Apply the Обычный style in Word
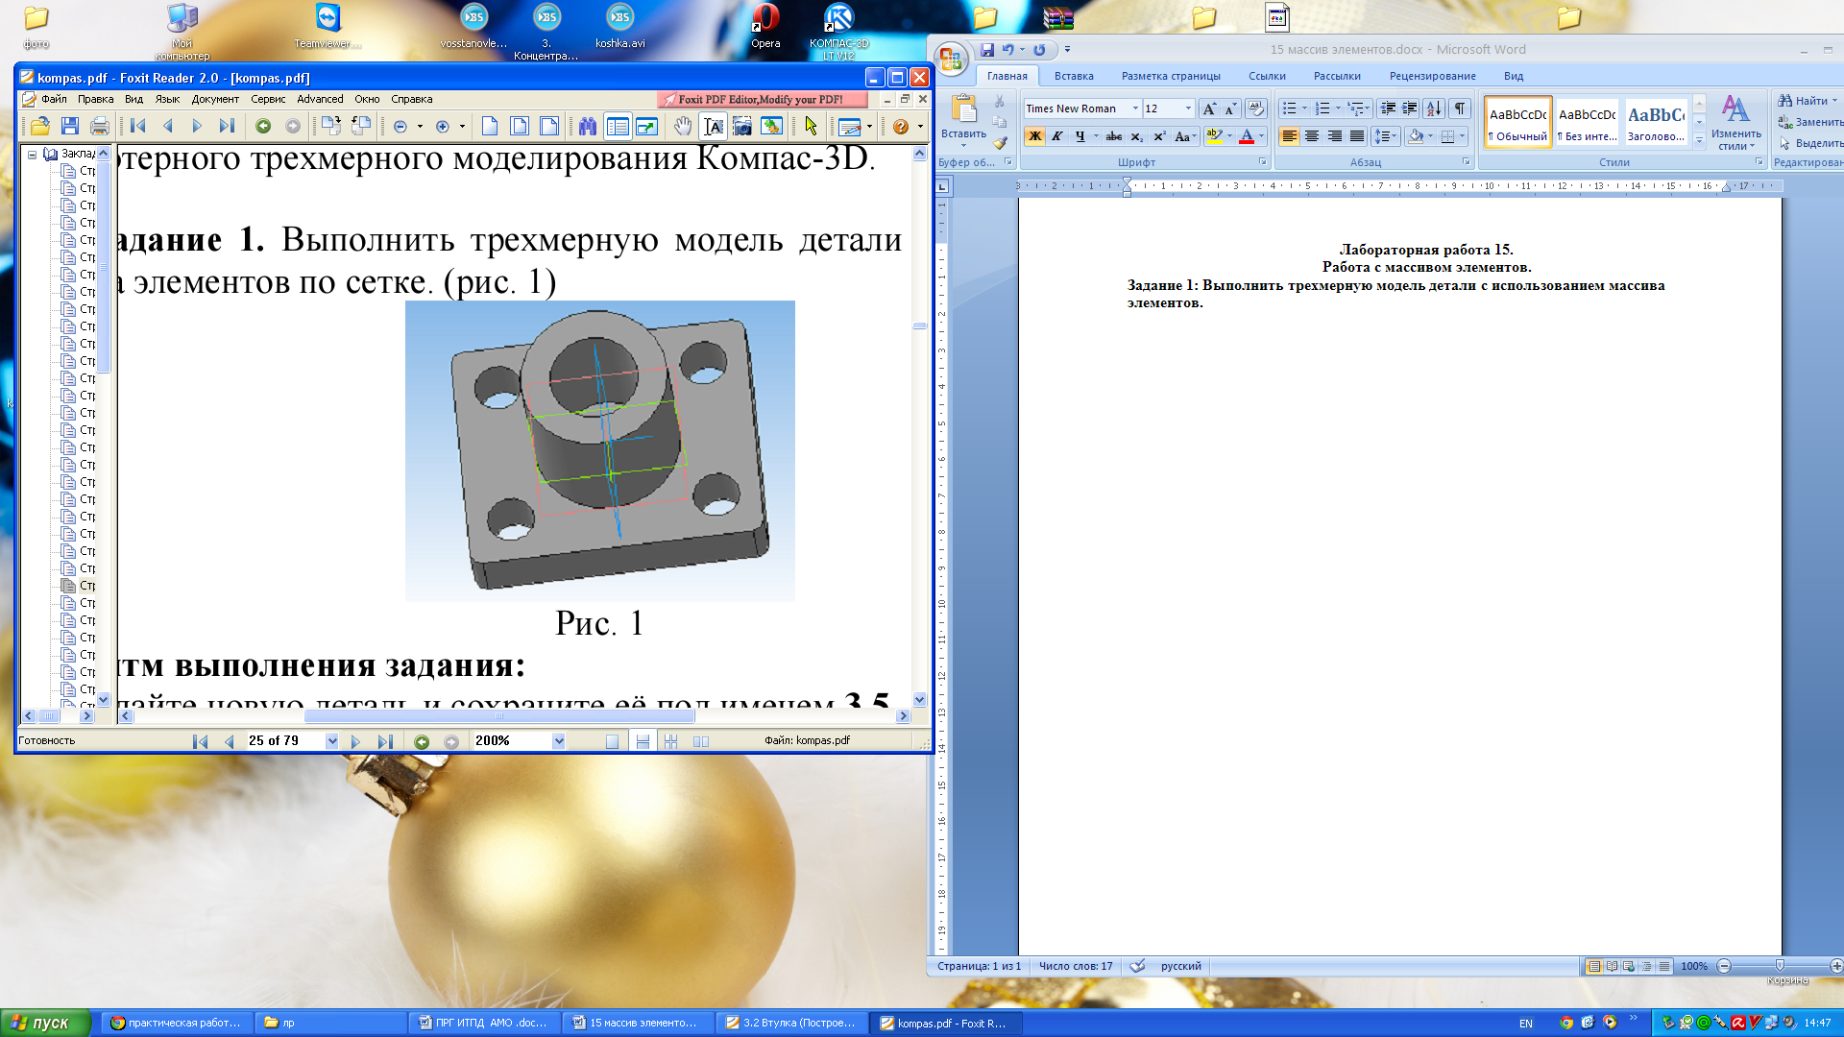Screen dimensions: 1844x1037 coord(1517,123)
